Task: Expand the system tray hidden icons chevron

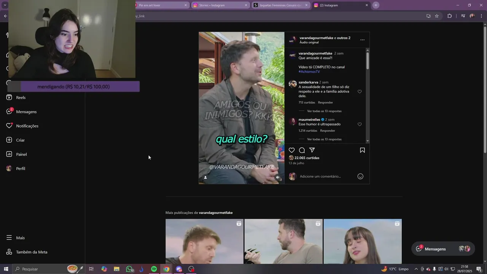Action: coord(416,269)
